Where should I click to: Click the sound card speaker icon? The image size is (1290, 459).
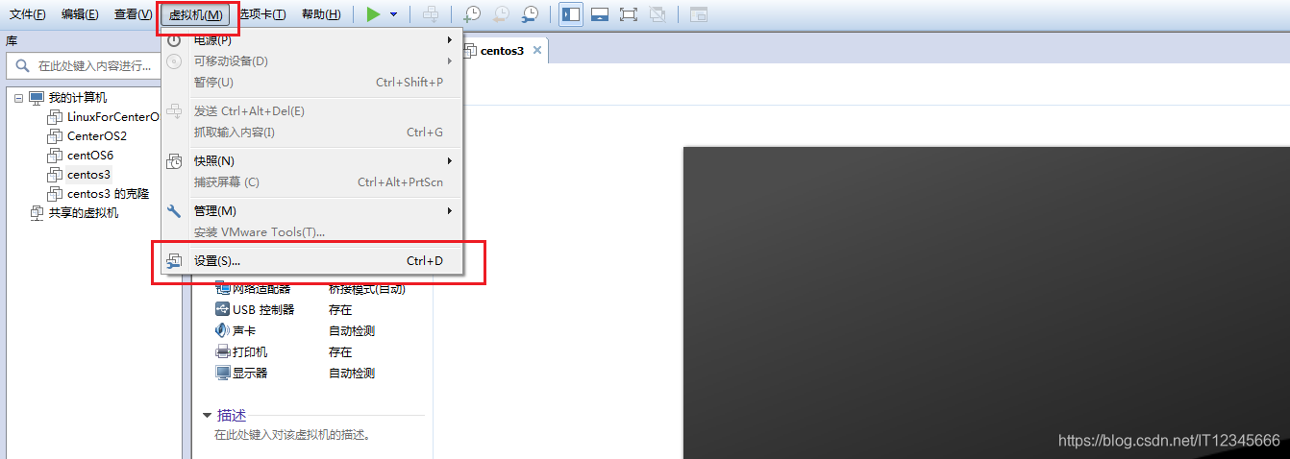click(223, 330)
